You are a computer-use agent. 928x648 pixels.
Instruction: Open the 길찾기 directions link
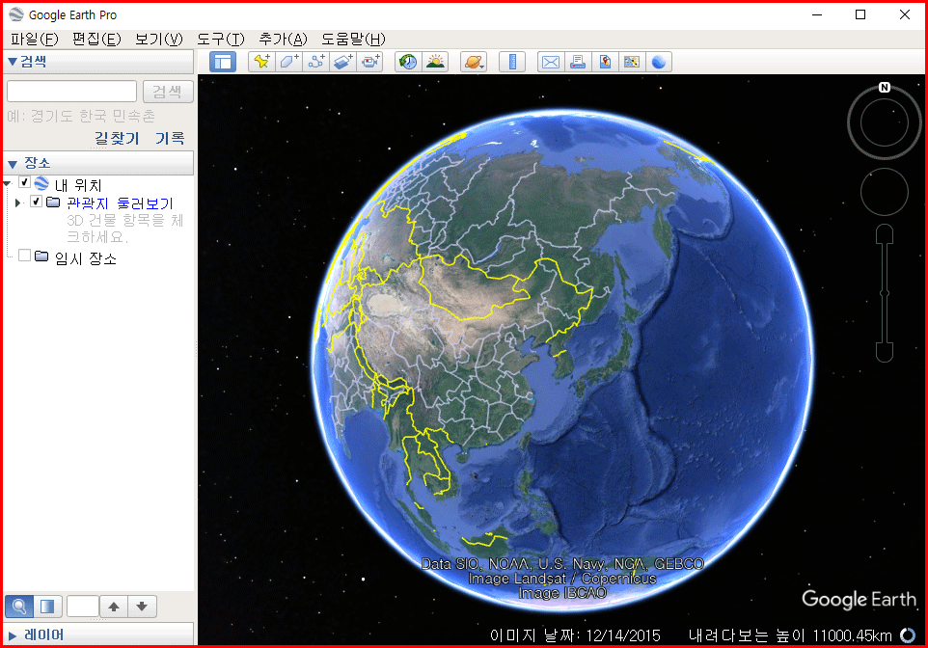[117, 139]
